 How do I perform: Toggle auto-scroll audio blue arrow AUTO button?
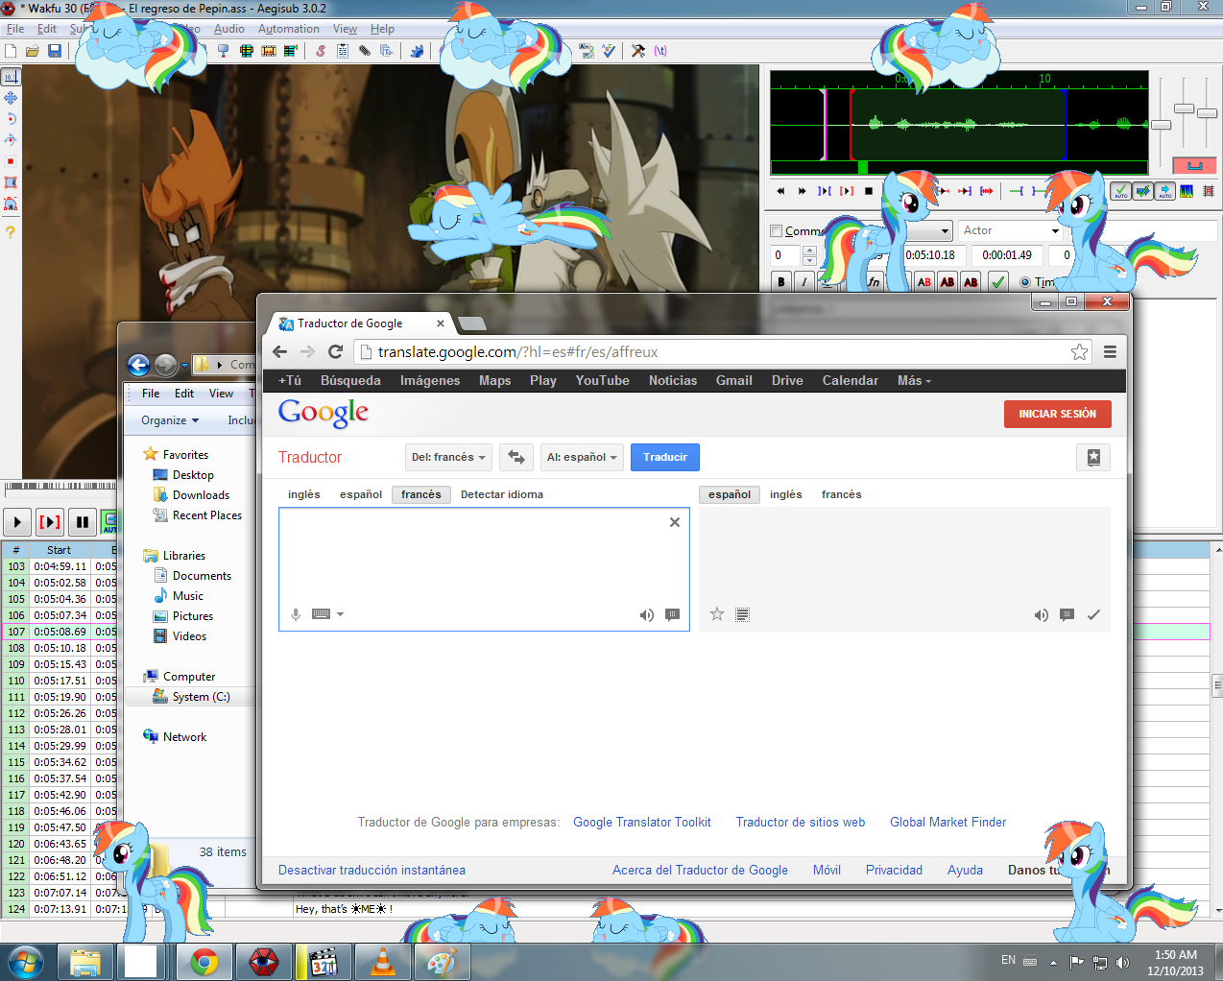pos(1164,191)
